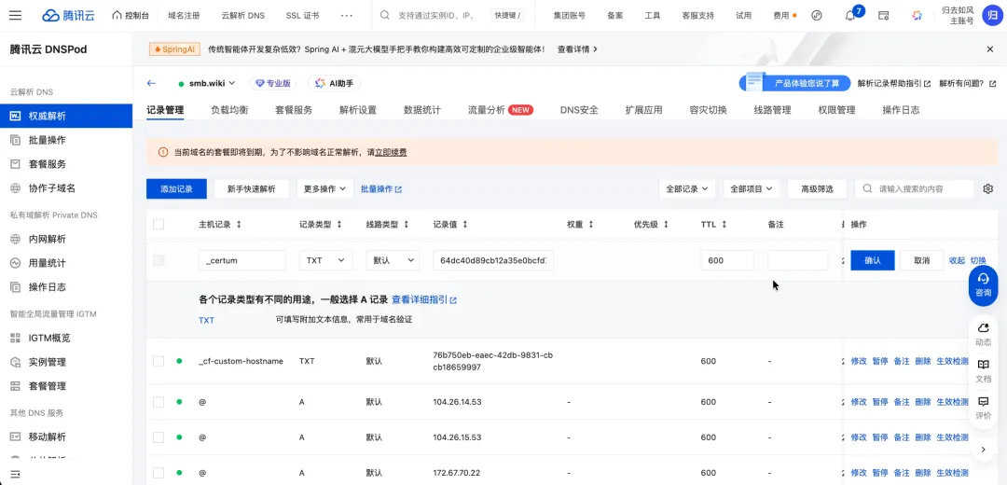
Task: Switch to the DNS安全 tab
Action: click(x=579, y=110)
